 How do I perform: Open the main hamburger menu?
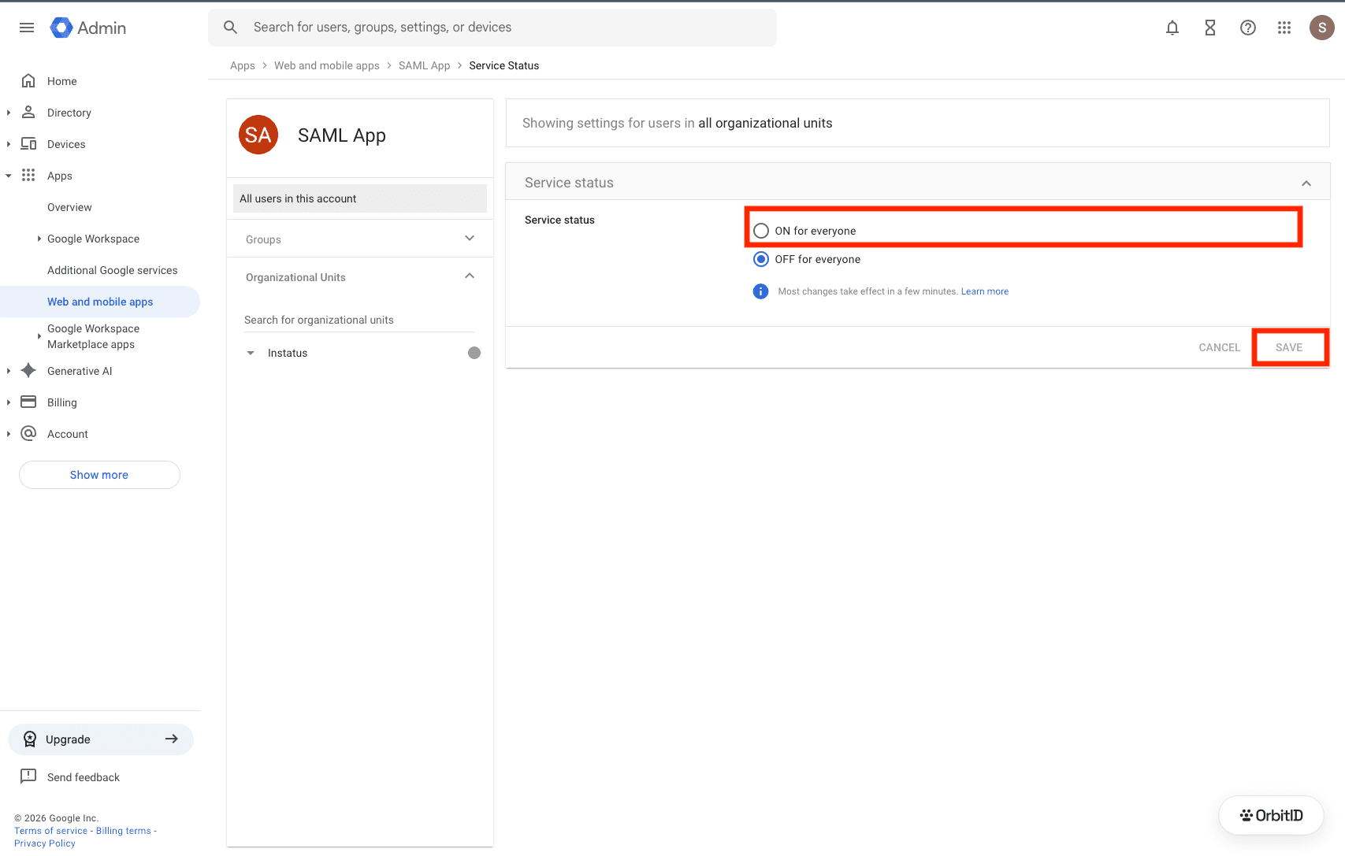pyautogui.click(x=27, y=28)
